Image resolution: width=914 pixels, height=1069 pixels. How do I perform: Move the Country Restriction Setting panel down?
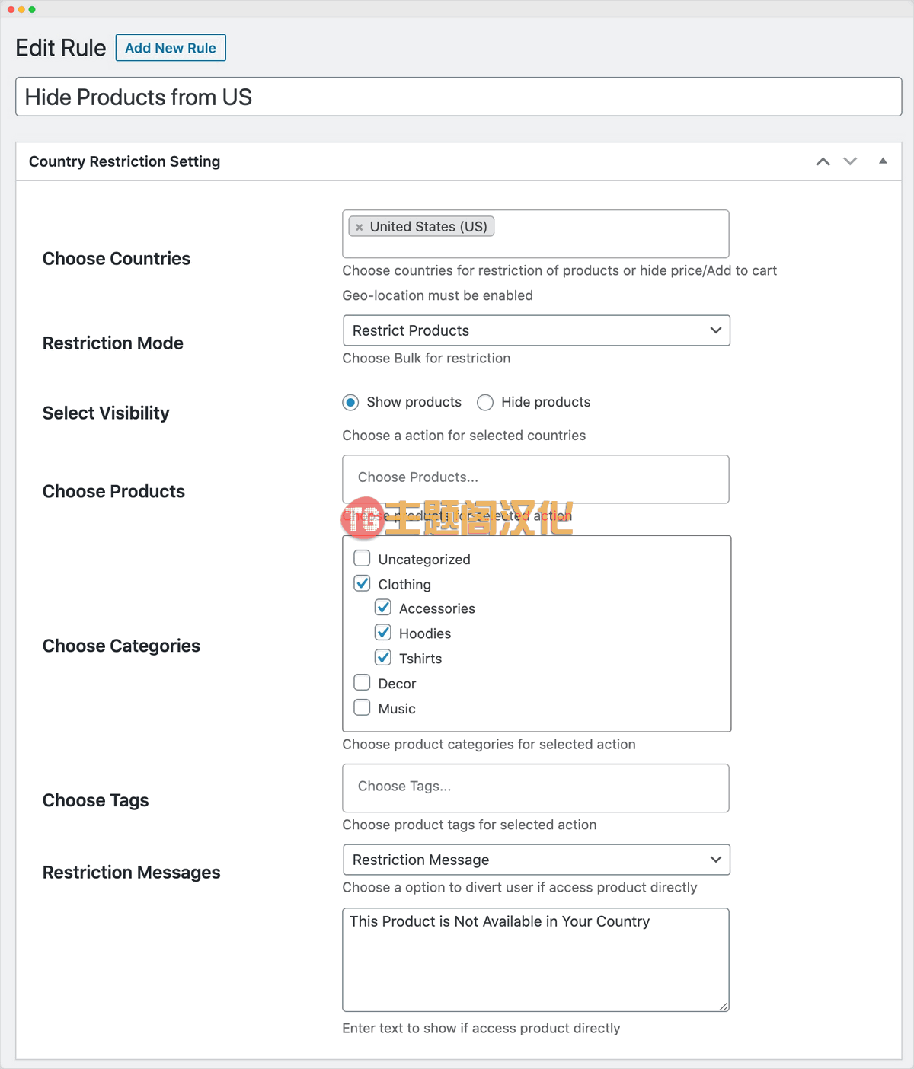(850, 161)
